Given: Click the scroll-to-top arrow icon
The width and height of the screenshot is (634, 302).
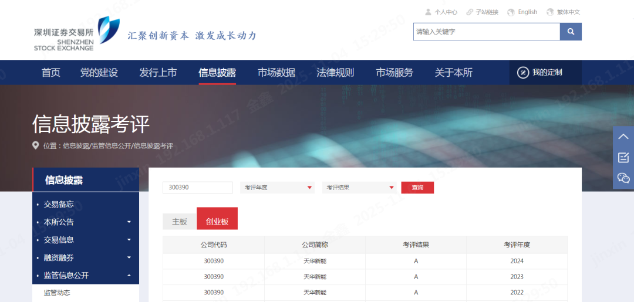Looking at the screenshot, I should 623,137.
